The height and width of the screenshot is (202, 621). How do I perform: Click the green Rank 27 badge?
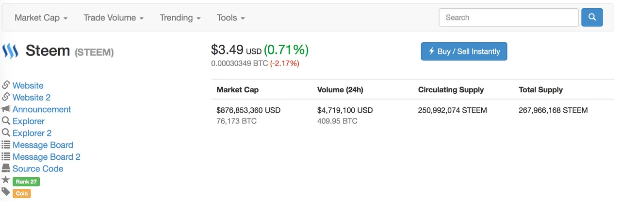coord(26,182)
